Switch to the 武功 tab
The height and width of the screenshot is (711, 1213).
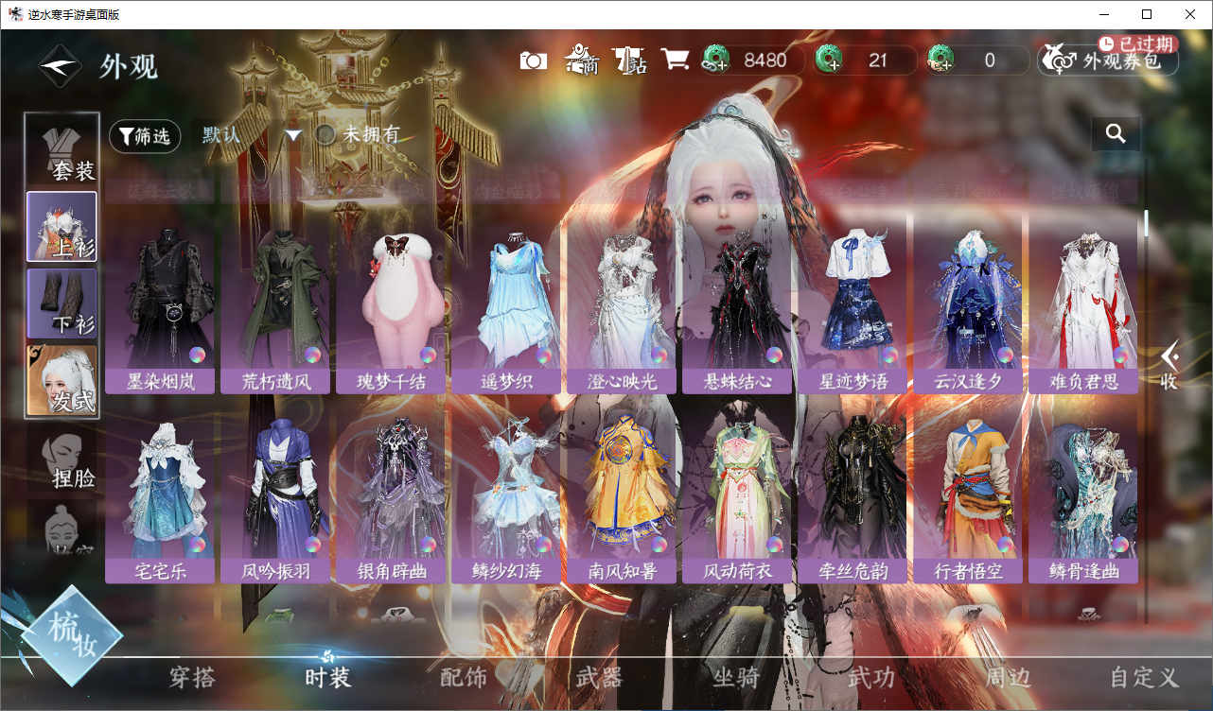[x=870, y=677]
